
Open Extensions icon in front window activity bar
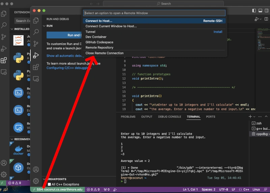pos(36,67)
